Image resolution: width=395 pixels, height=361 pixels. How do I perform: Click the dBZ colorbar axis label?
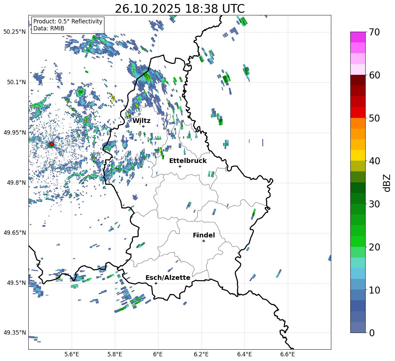387,183
